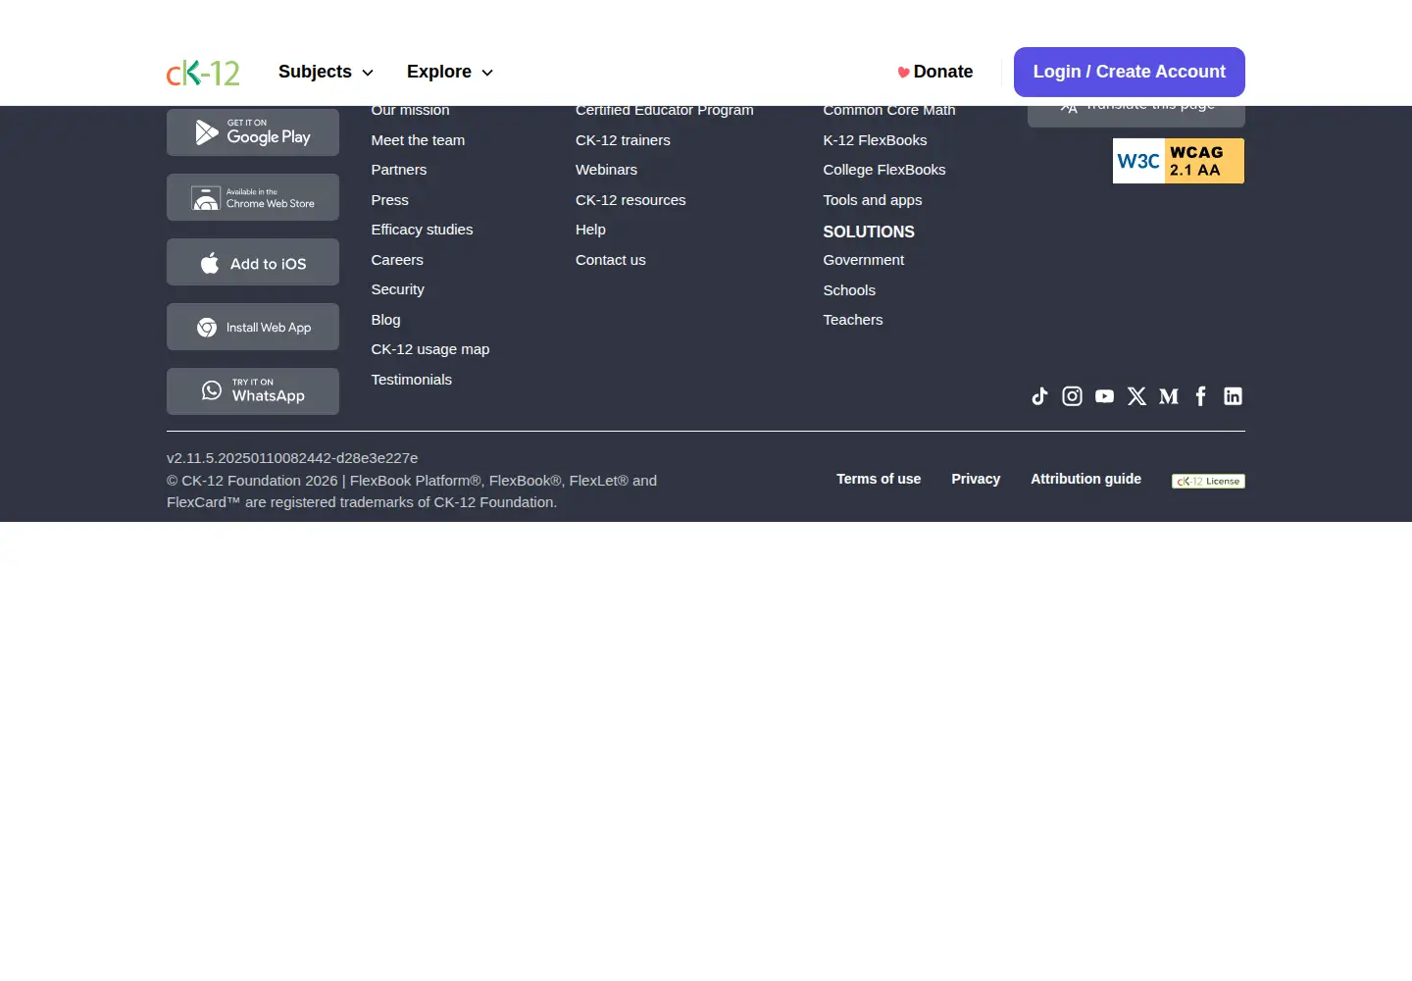Open the Testimonials link
1412x981 pixels.
tap(412, 380)
